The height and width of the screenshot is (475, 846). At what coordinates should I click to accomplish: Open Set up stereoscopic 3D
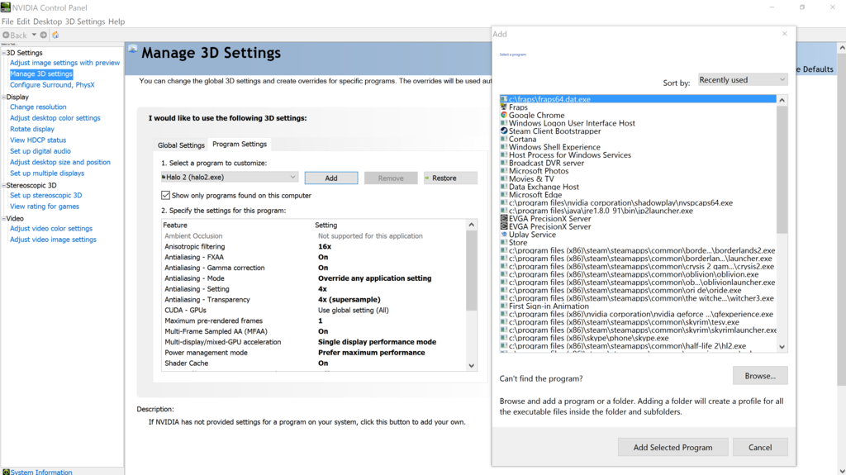(46, 196)
